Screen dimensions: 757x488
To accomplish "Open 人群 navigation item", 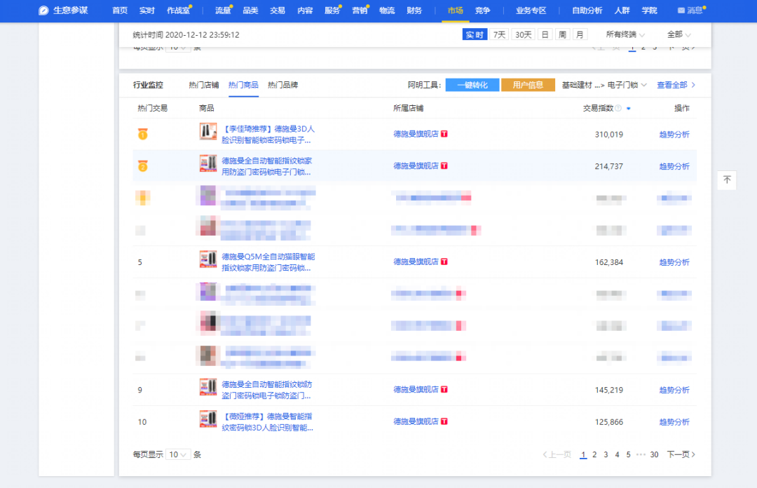I will click(622, 11).
